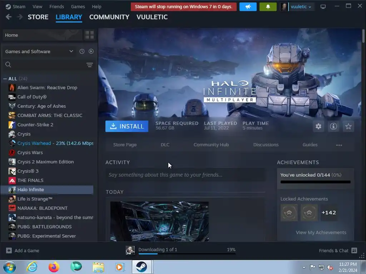Open Friends & Chat grid icon

[354, 250]
